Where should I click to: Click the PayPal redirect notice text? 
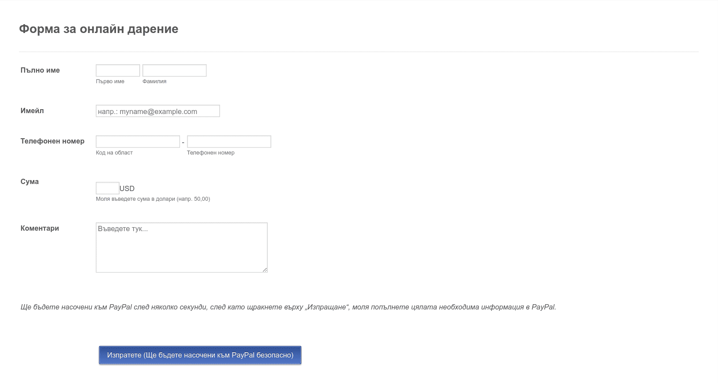[288, 307]
